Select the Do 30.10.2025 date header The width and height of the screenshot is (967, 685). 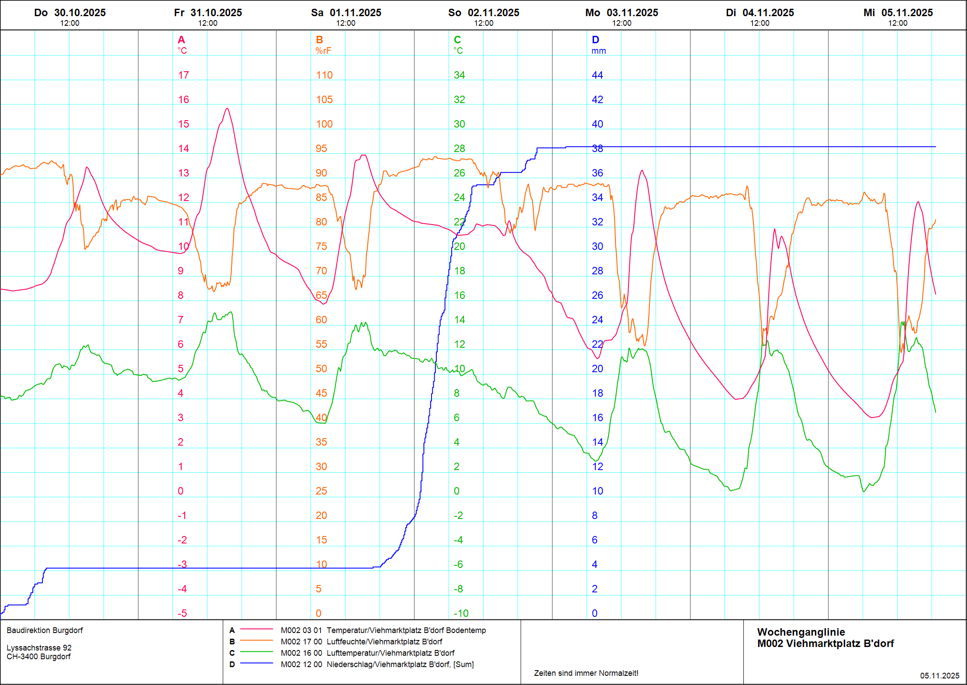(x=70, y=13)
